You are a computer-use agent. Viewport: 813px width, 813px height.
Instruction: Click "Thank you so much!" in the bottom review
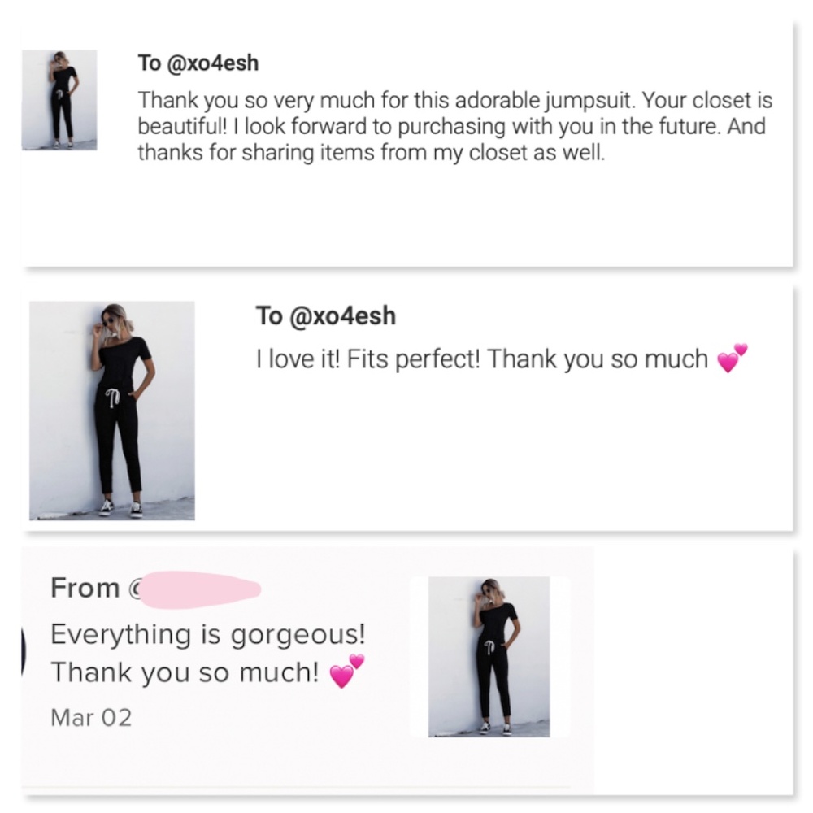(x=185, y=673)
